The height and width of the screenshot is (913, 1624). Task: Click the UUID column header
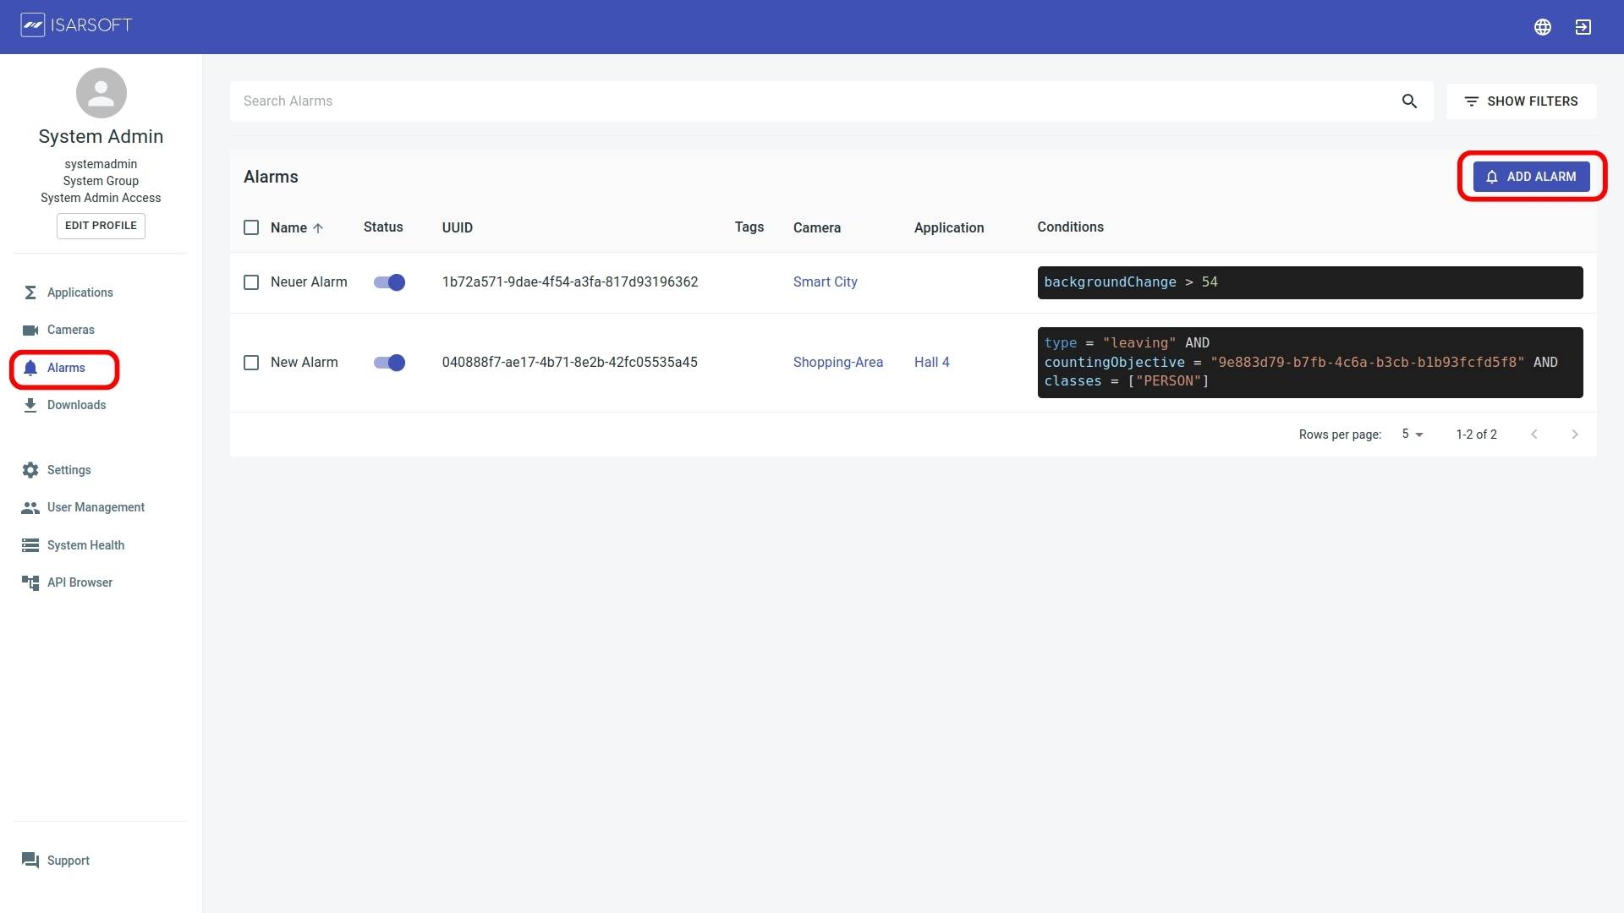pos(458,228)
